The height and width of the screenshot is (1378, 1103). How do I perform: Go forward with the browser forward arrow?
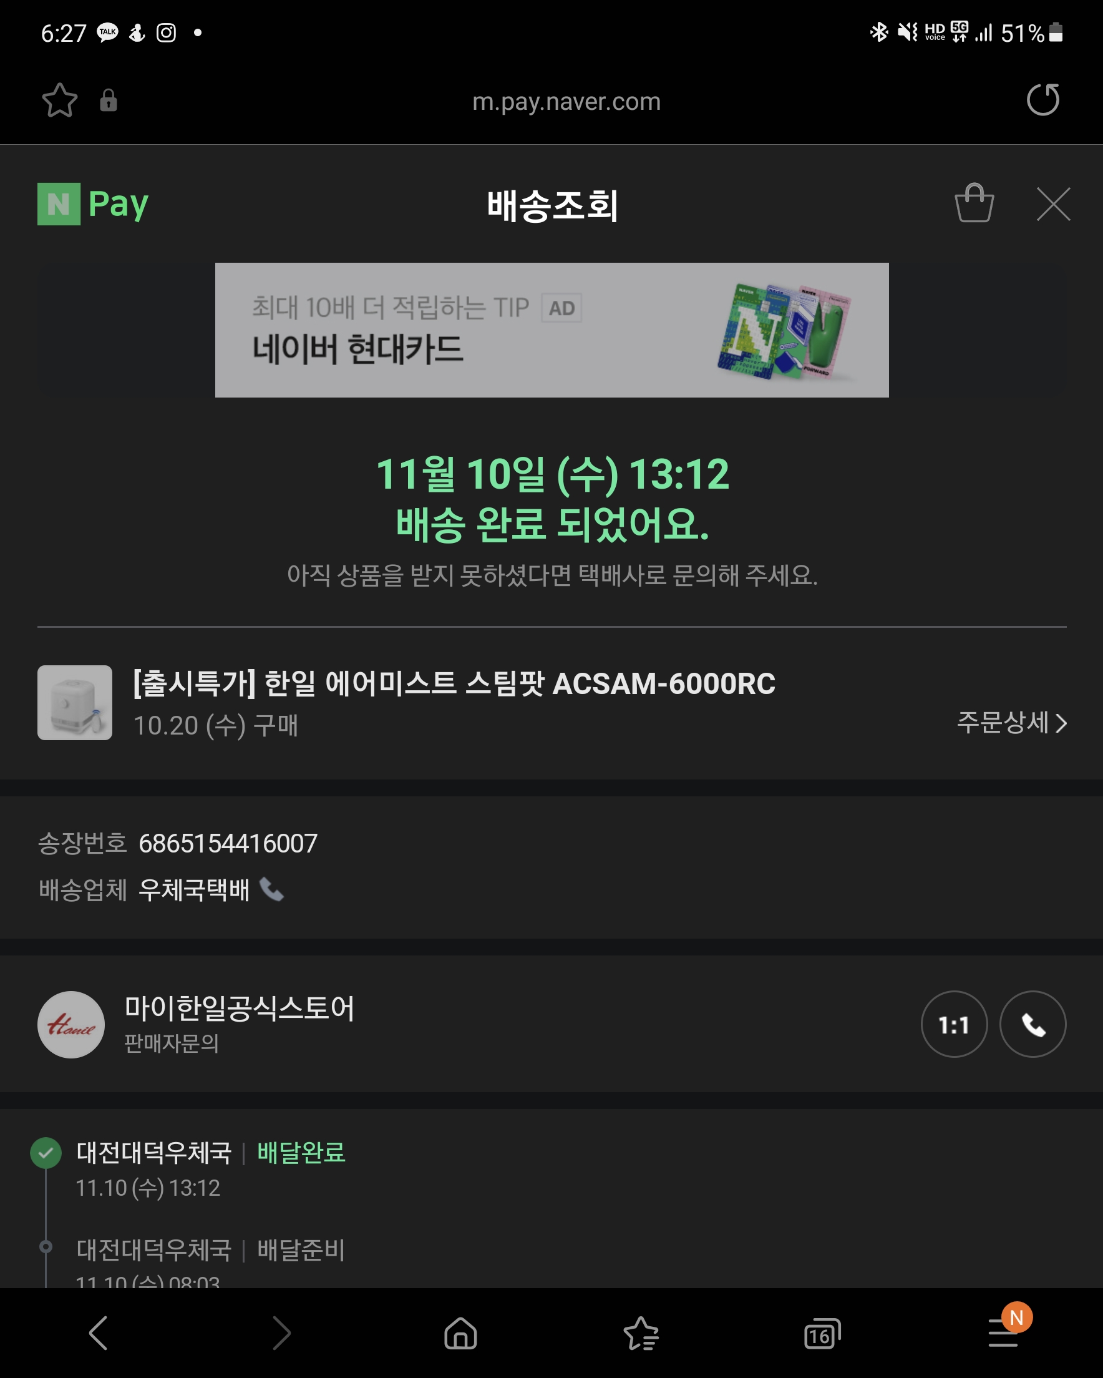(281, 1332)
